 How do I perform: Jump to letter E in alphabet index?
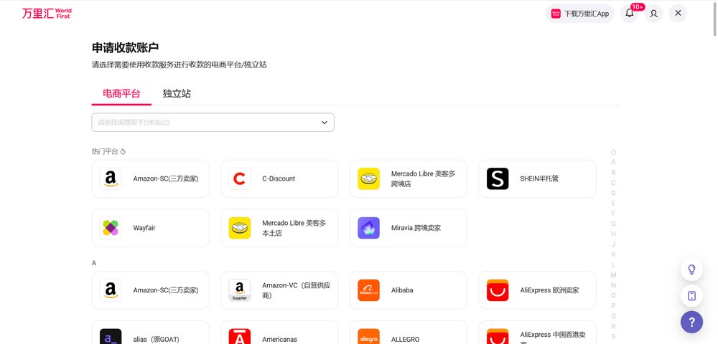click(x=613, y=204)
